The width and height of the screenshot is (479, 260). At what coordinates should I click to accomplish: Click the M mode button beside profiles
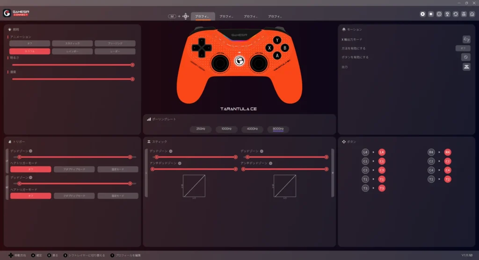(x=172, y=16)
